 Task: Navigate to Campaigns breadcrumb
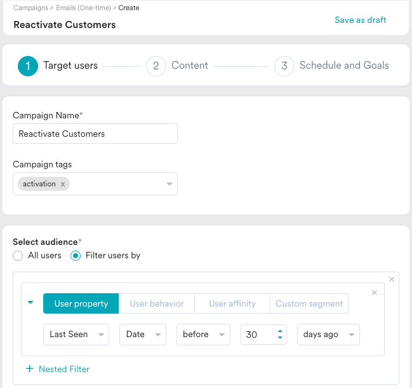tap(31, 8)
